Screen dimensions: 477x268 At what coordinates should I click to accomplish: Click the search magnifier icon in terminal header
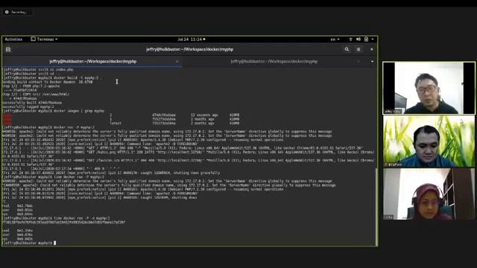[347, 49]
